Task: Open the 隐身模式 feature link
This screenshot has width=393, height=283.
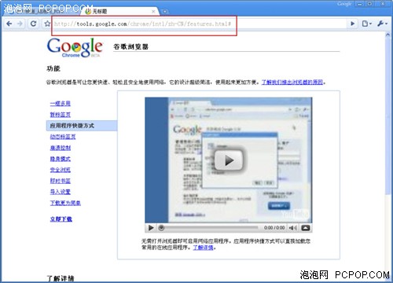Action: tap(61, 159)
